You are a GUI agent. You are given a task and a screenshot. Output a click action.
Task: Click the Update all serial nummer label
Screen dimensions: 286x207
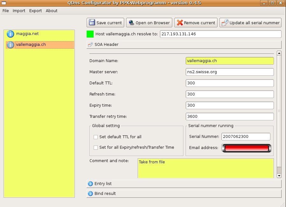pos(254,23)
